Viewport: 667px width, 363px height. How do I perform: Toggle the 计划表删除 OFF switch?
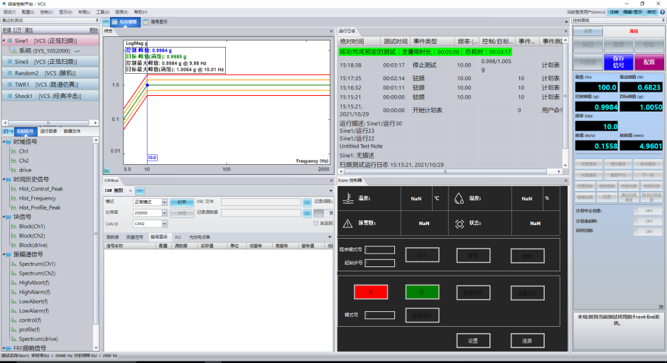pyautogui.click(x=648, y=222)
